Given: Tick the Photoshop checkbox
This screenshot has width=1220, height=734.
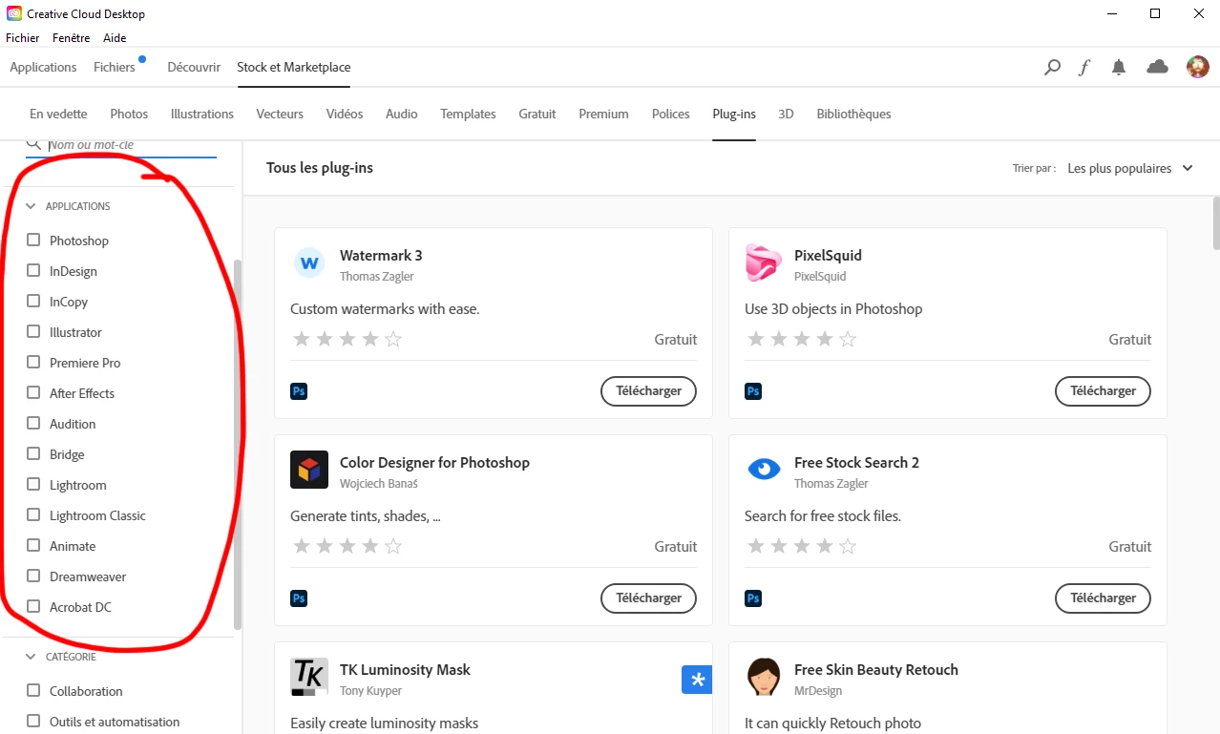Looking at the screenshot, I should (33, 240).
